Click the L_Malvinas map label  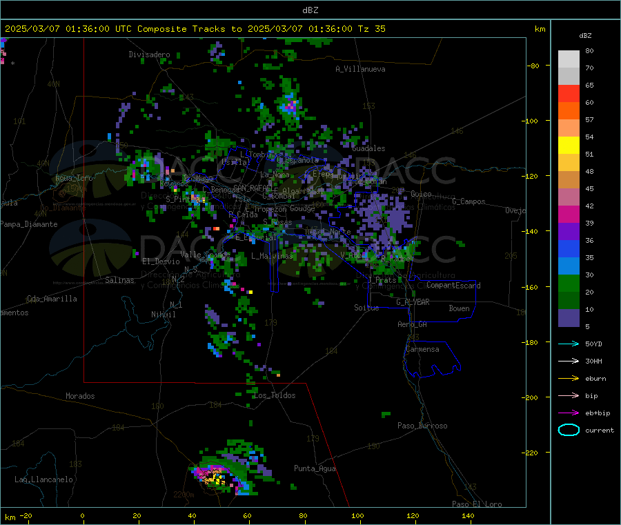(272, 256)
